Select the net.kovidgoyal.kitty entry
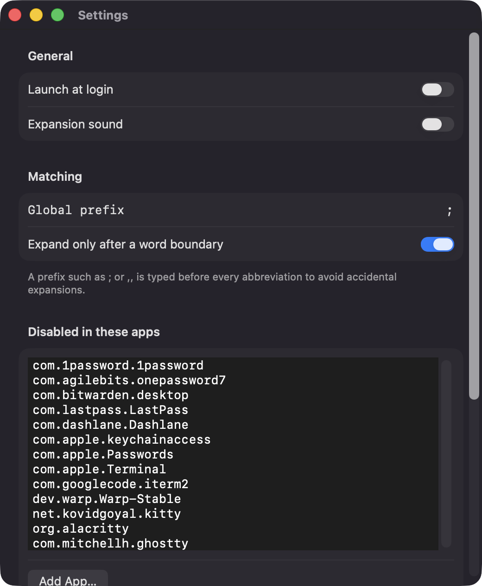Screen dimensions: 482x586 [x=107, y=514]
